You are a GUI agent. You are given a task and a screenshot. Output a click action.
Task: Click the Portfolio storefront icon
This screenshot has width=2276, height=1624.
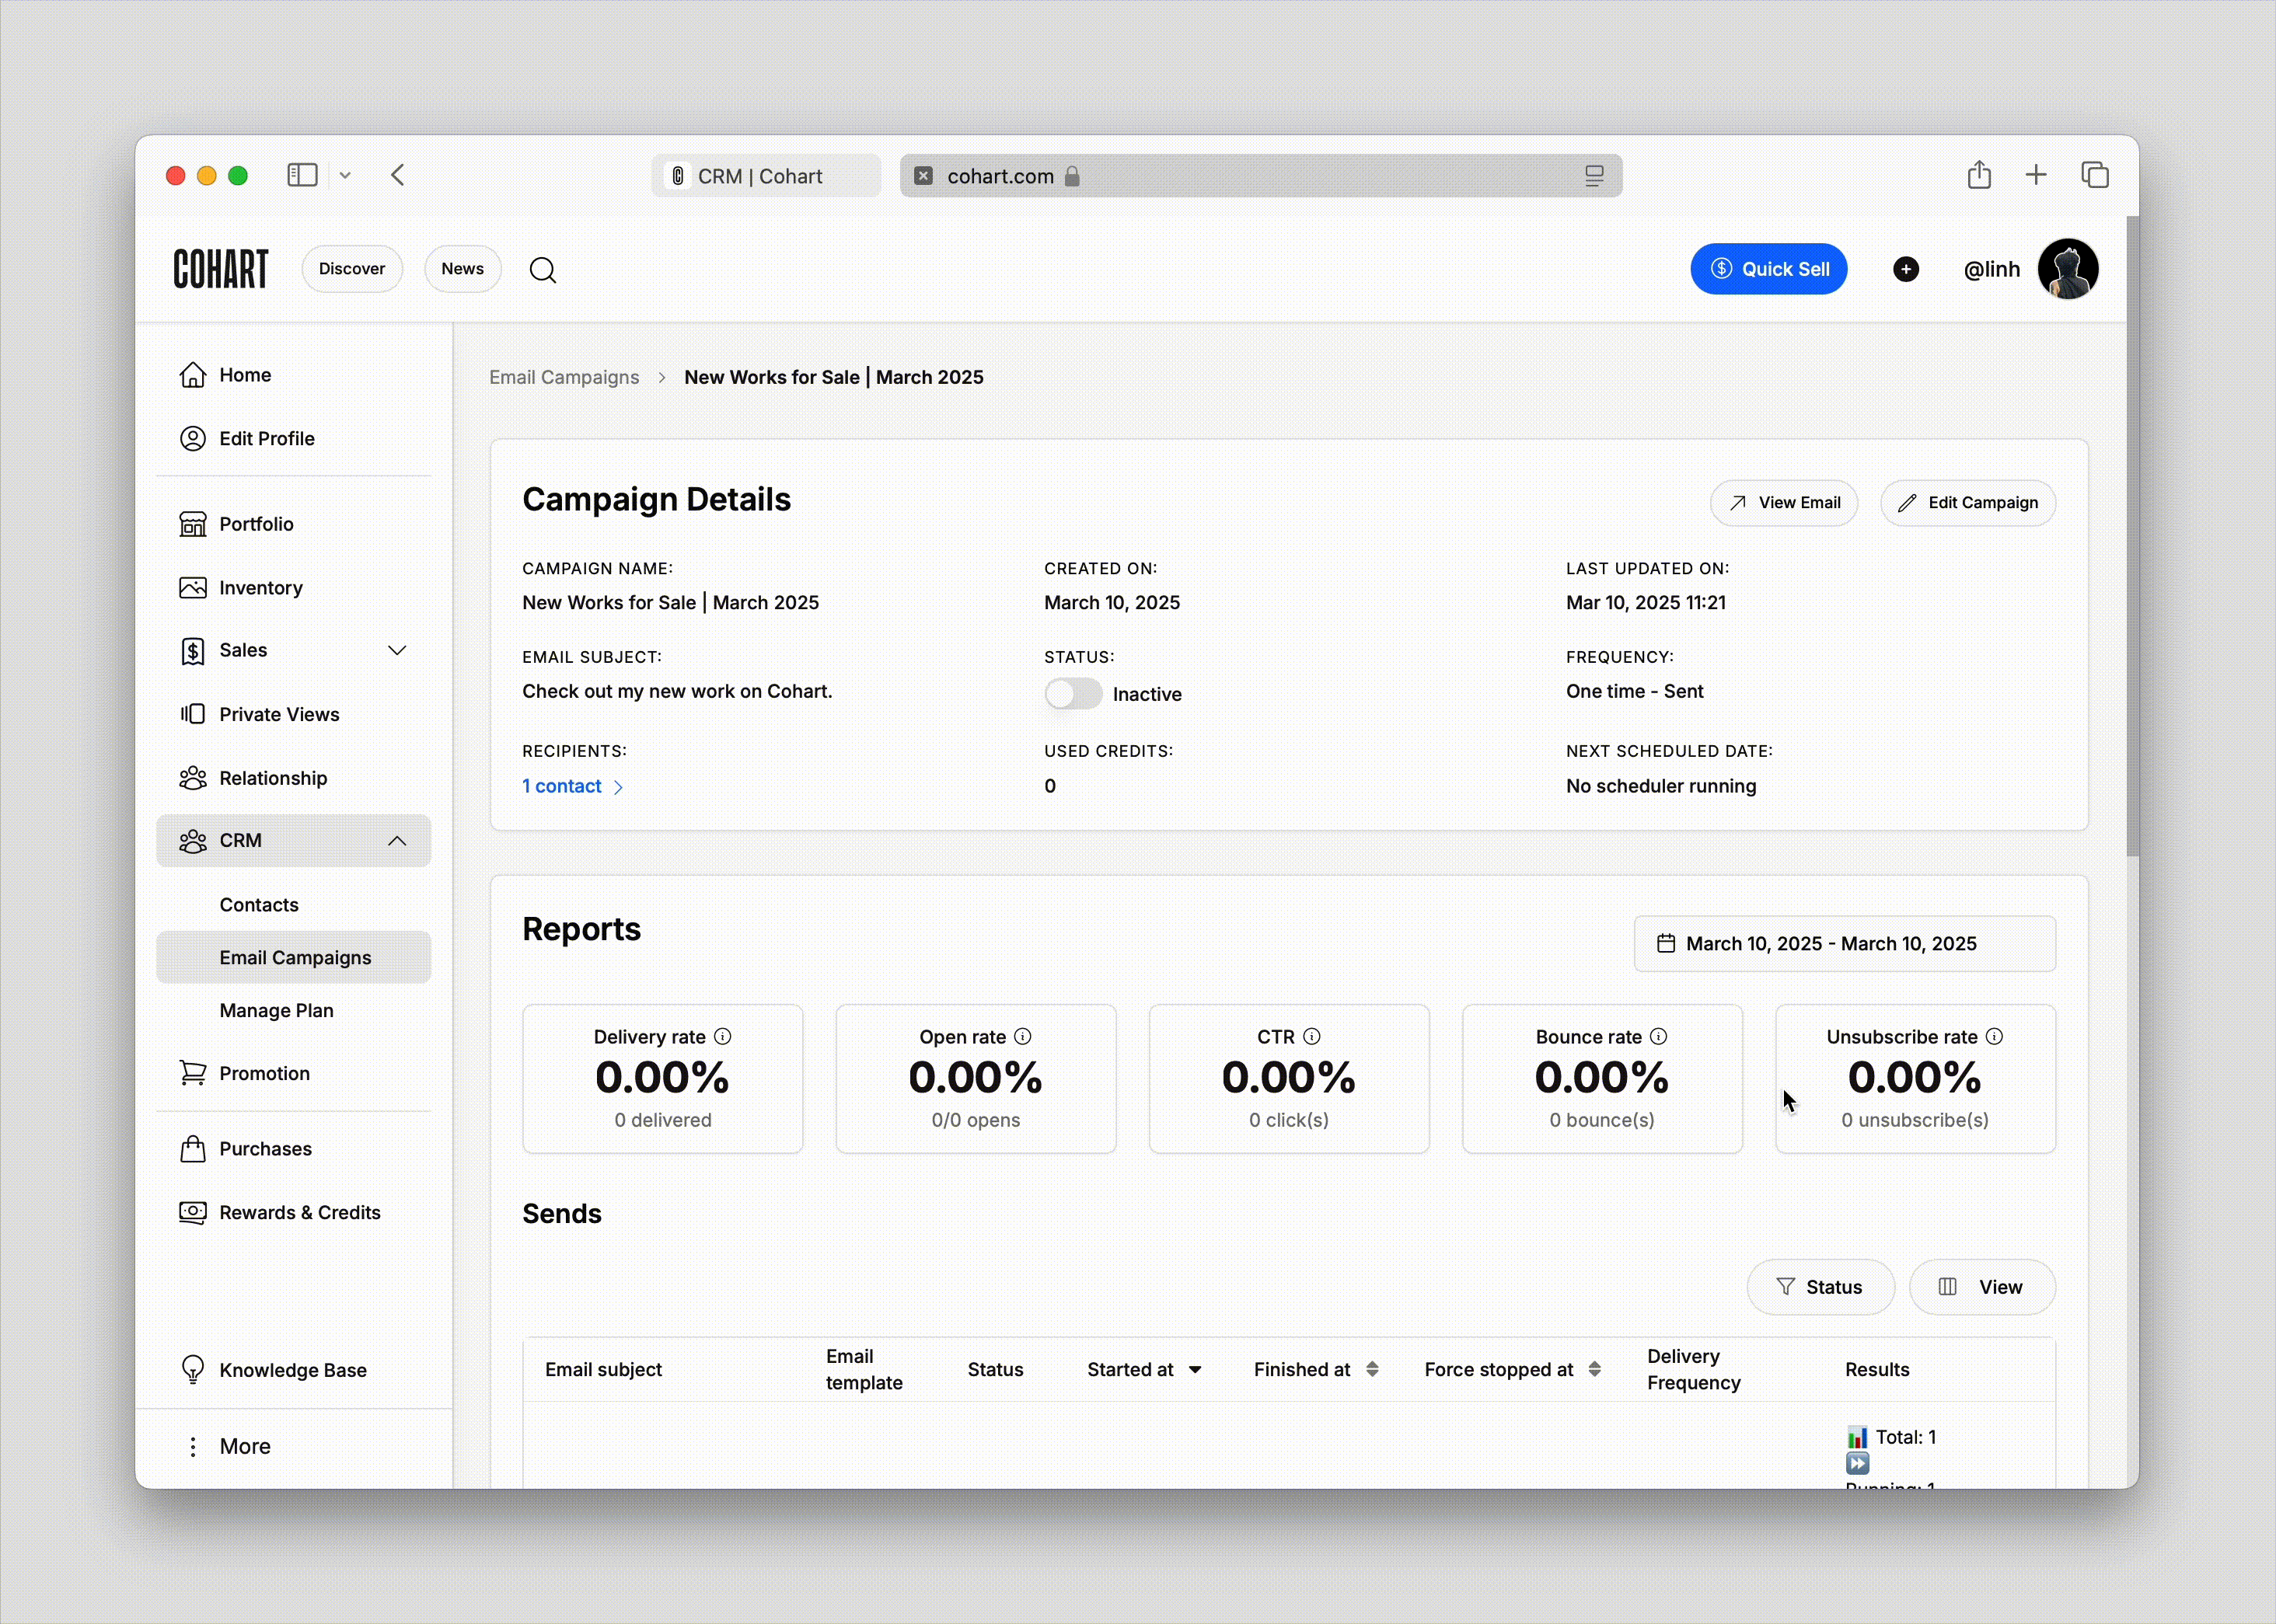[x=193, y=524]
